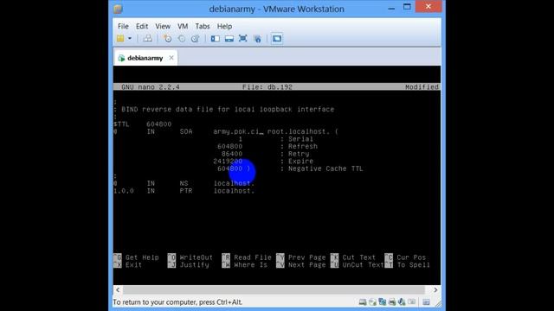Screen dimensions: 554x311
Task: Click the value '2419200' in the editor
Action: click(x=228, y=162)
